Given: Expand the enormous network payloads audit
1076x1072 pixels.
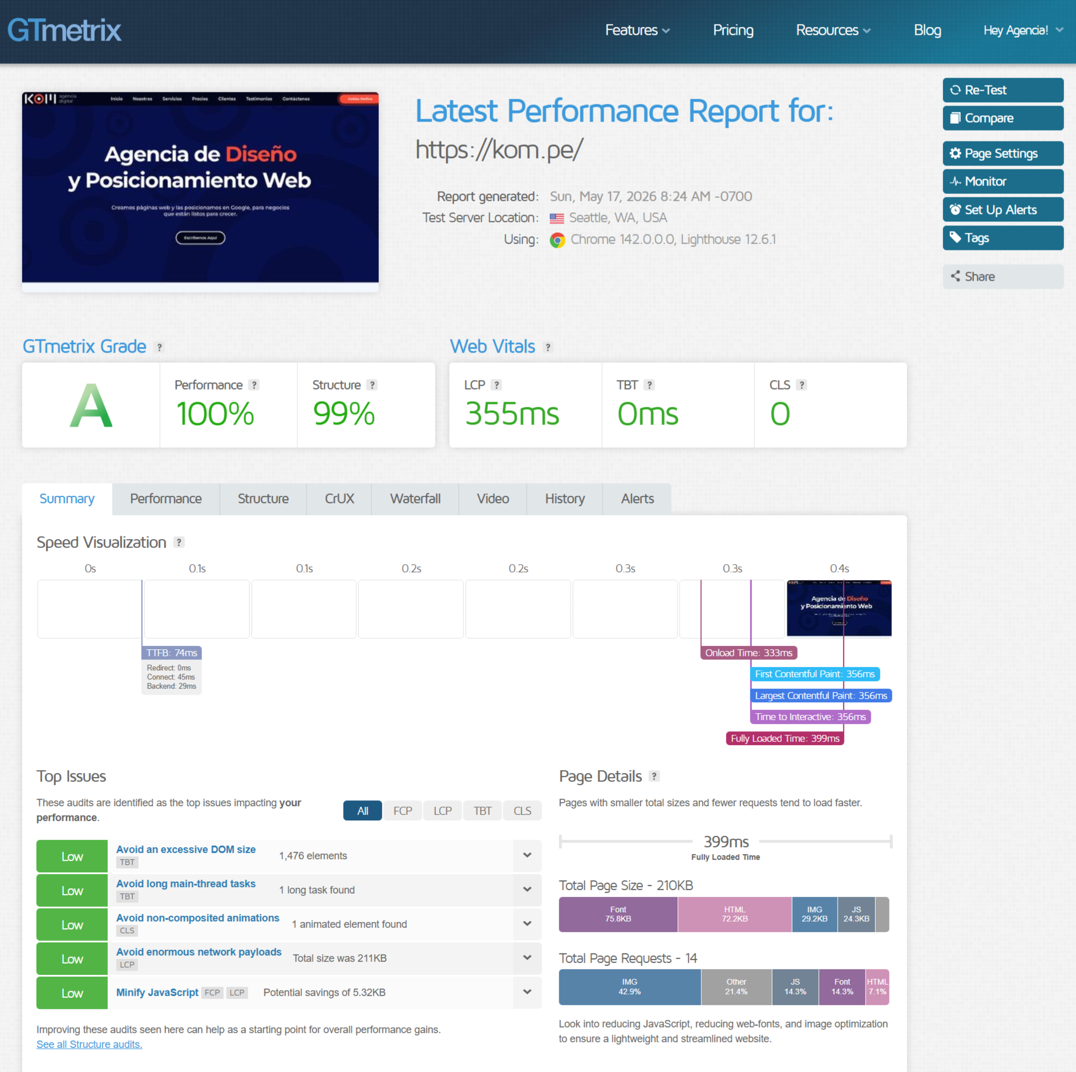Looking at the screenshot, I should click(x=527, y=958).
